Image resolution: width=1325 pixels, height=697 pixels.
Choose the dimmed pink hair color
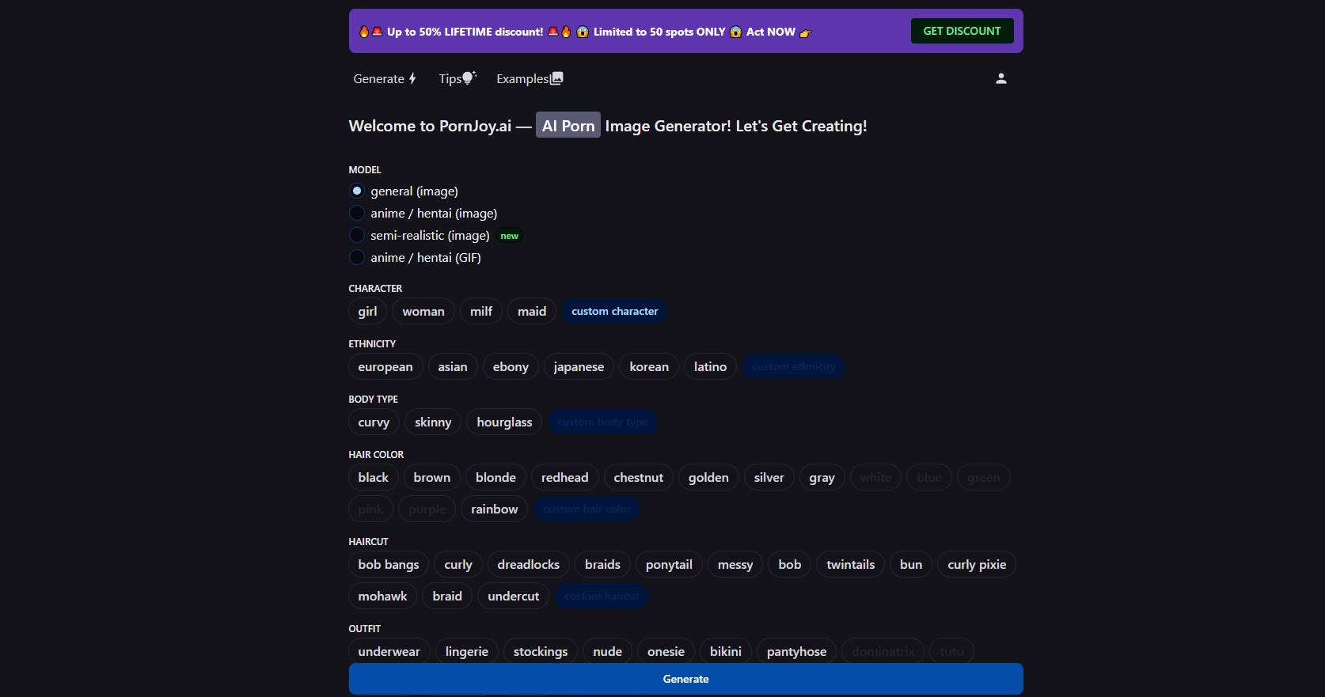coord(370,509)
